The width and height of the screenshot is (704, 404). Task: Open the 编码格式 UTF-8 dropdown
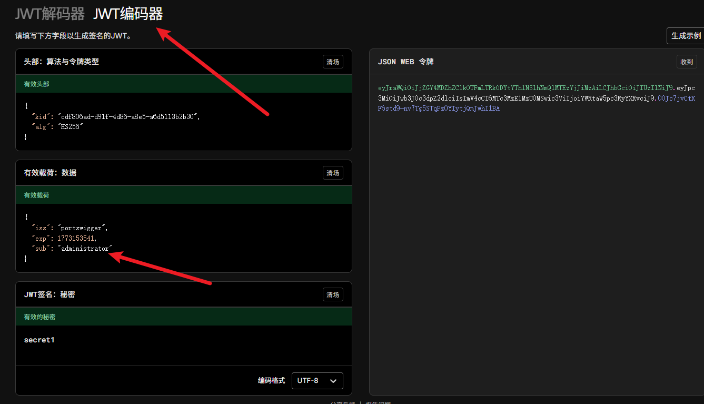[317, 381]
